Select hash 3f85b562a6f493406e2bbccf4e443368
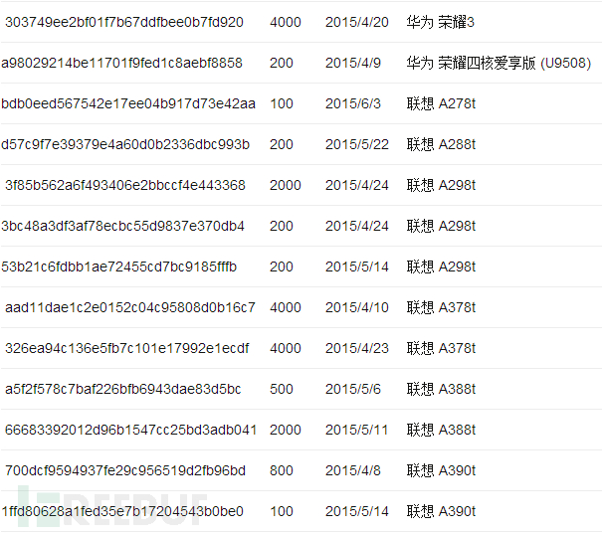603x534 pixels. [125, 185]
